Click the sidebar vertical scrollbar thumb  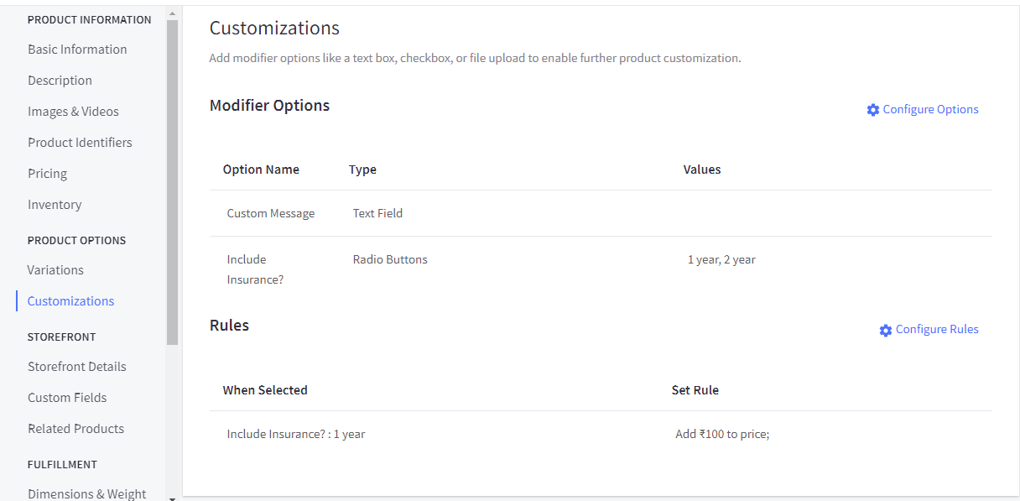pyautogui.click(x=172, y=182)
